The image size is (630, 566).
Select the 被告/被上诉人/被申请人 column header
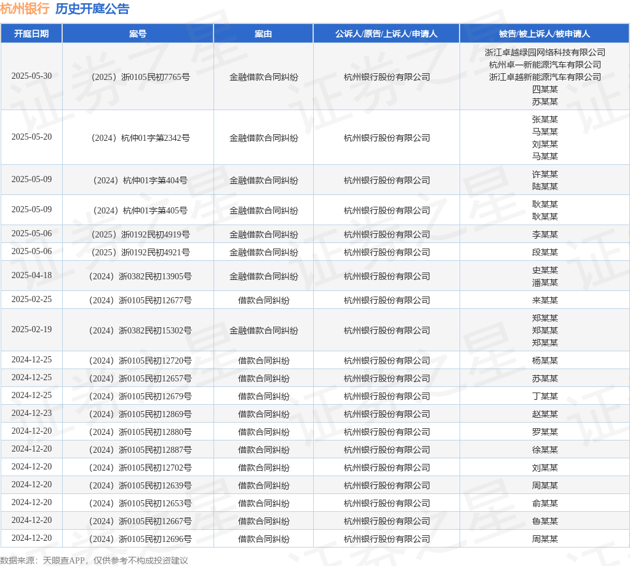(544, 34)
